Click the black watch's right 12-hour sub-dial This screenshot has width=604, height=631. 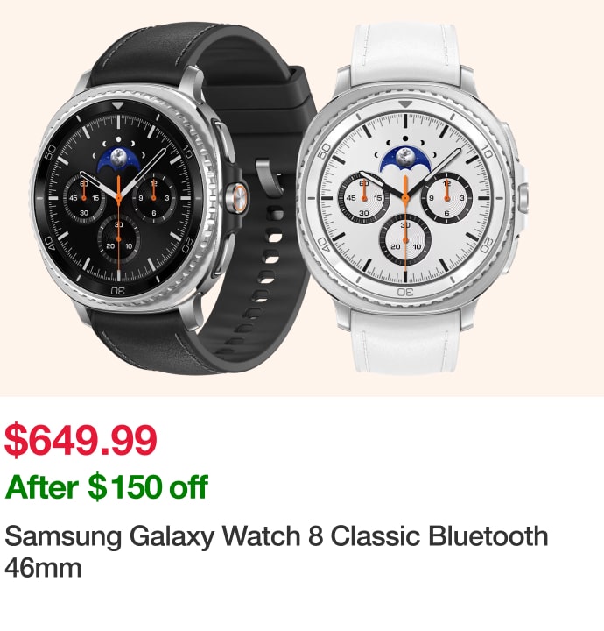coord(153,198)
